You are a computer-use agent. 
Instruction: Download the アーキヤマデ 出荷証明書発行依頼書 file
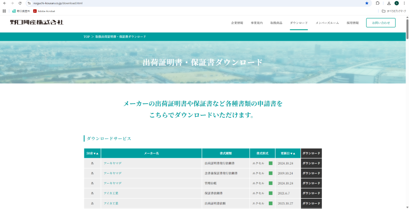(x=311, y=163)
